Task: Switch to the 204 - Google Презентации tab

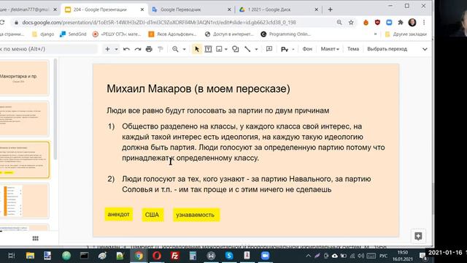Action: coord(104,9)
